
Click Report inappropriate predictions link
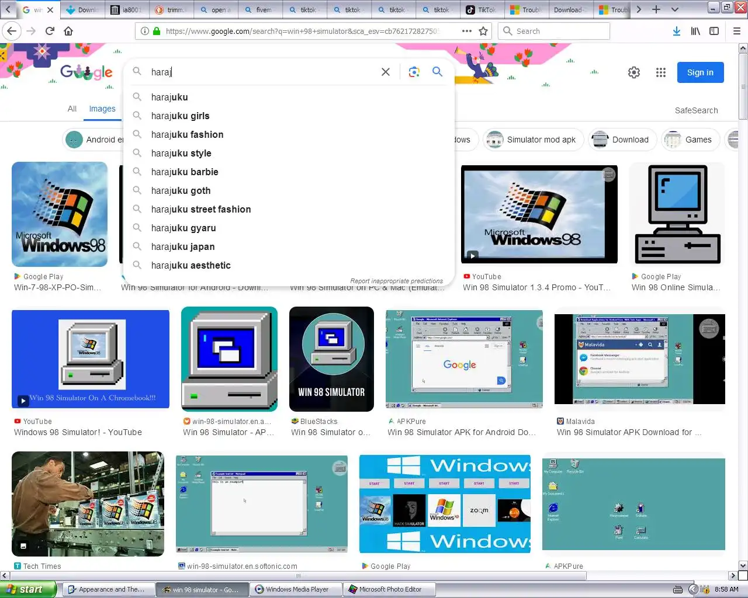396,281
